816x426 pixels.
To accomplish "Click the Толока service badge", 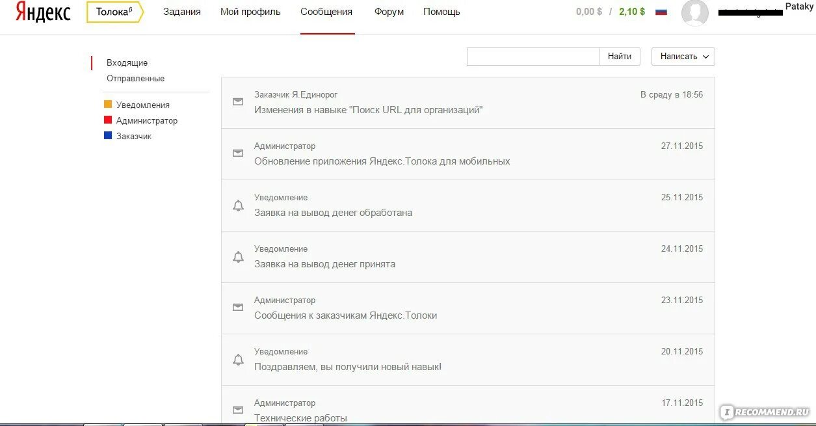I will click(x=115, y=12).
